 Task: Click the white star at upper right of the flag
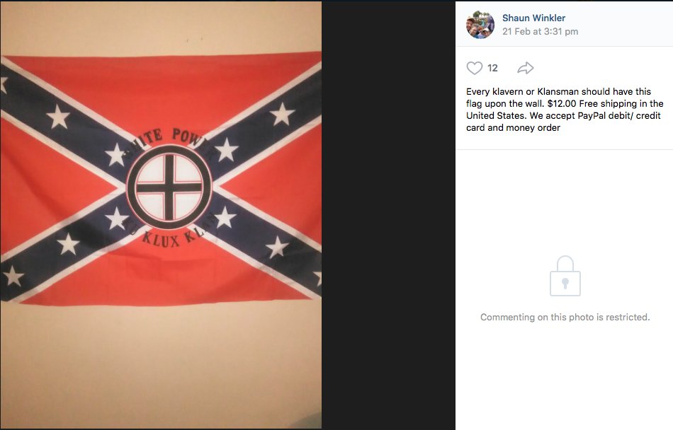coord(282,114)
